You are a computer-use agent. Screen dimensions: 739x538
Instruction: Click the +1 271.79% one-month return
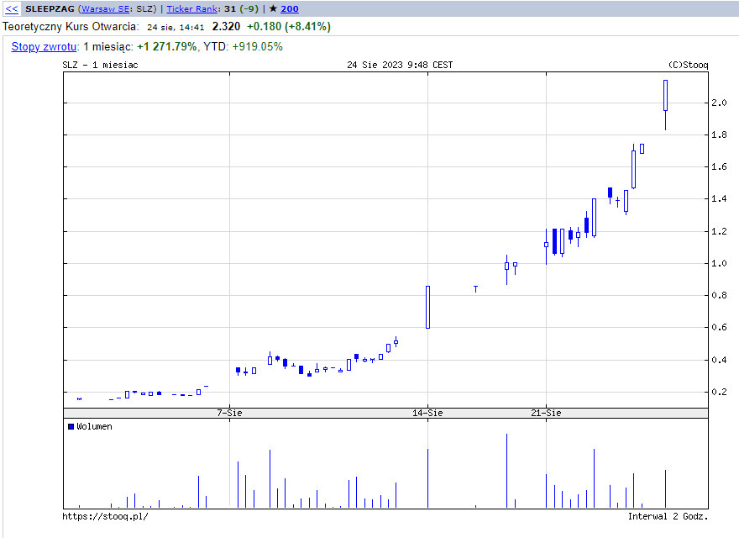coord(166,47)
